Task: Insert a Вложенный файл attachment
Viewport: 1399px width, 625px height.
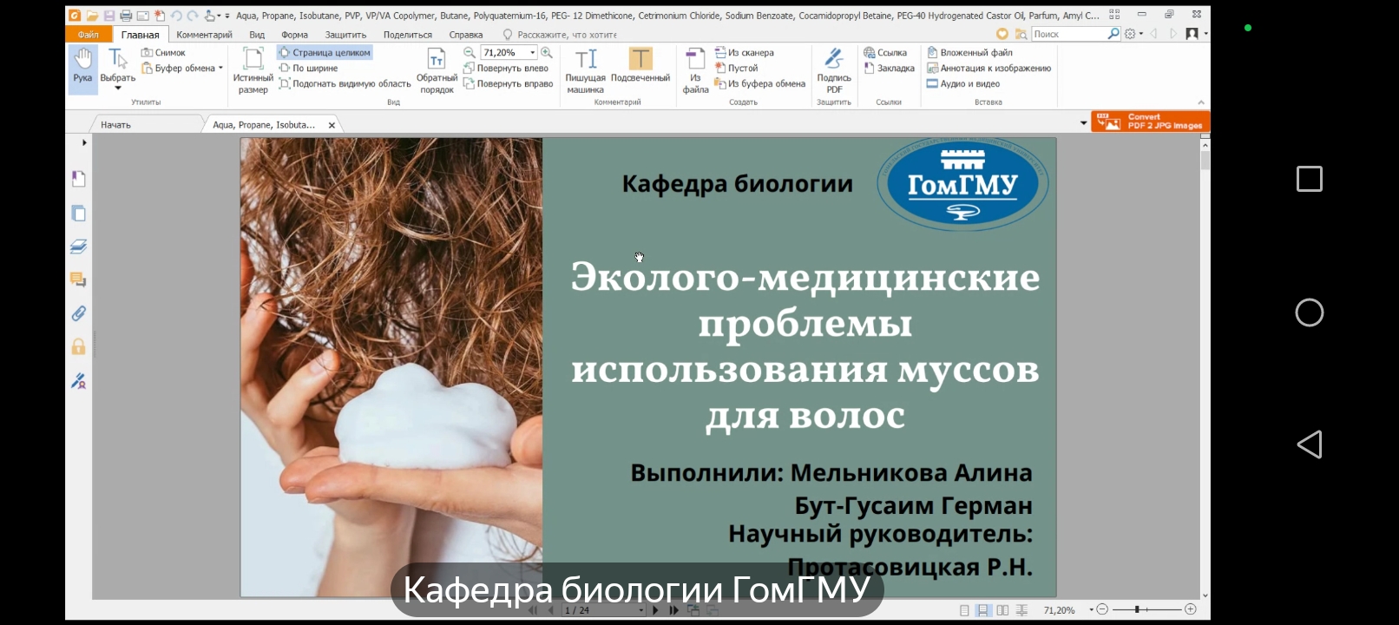Action: pos(969,53)
